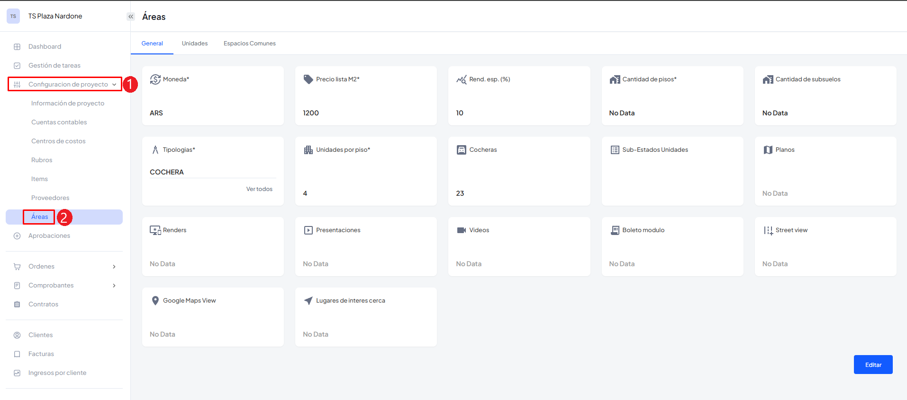Click the Google Maps View pin icon
This screenshot has height=400, width=907.
coord(155,301)
